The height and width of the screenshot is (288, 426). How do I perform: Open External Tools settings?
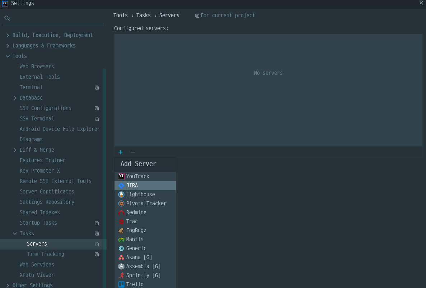tap(40, 77)
